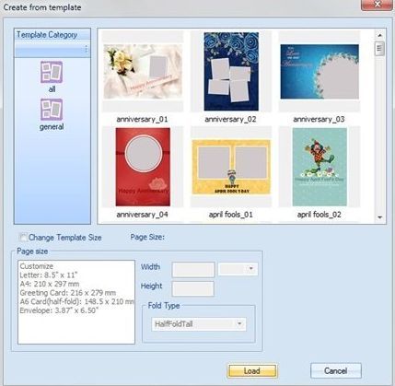Click the Cancel button
This screenshot has width=395, height=386.
336,371
